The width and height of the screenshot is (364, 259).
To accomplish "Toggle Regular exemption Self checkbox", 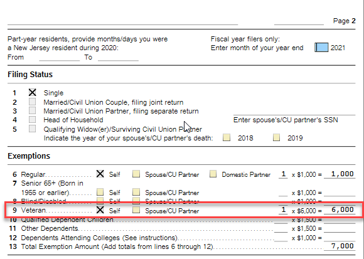I will pyautogui.click(x=100, y=174).
